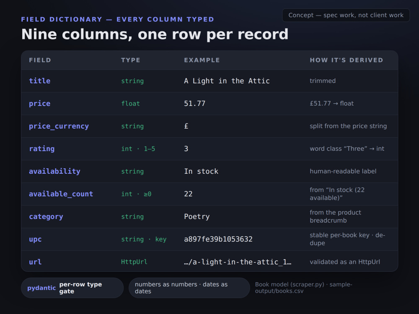Click the 'price' field name
Image resolution: width=419 pixels, height=314 pixels.
[39, 103]
